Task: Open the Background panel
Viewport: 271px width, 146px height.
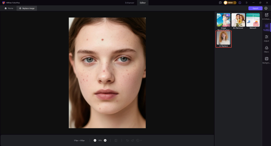Action: [266, 60]
